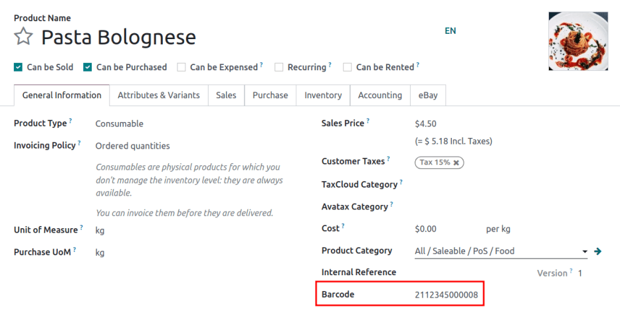Uncheck the Can be Sold checkbox
Screen dimensions: 620x309
pos(18,67)
